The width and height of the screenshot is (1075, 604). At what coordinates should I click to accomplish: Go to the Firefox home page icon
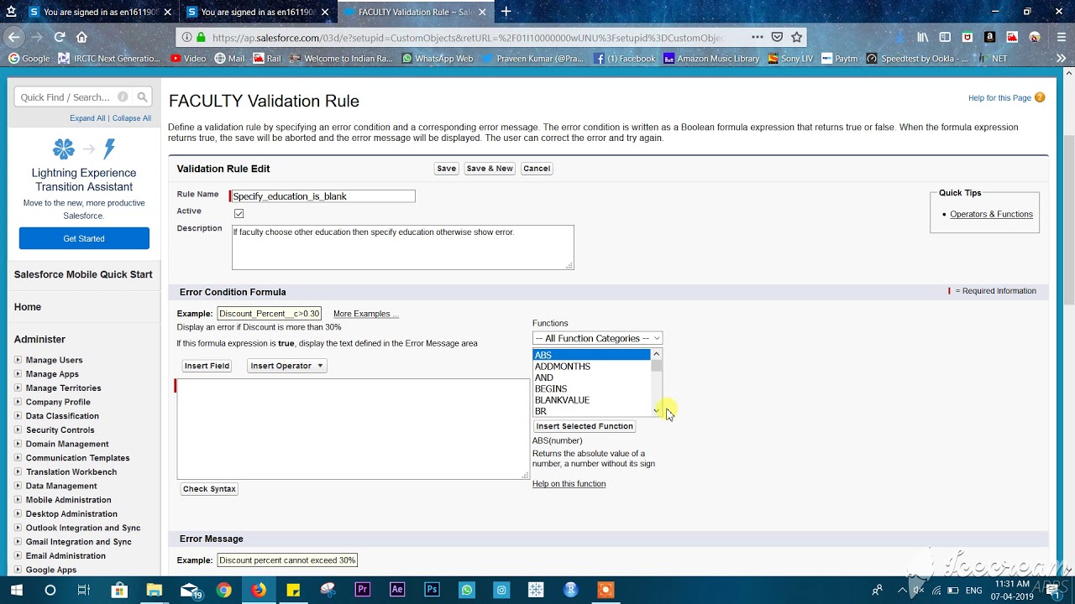[81, 37]
